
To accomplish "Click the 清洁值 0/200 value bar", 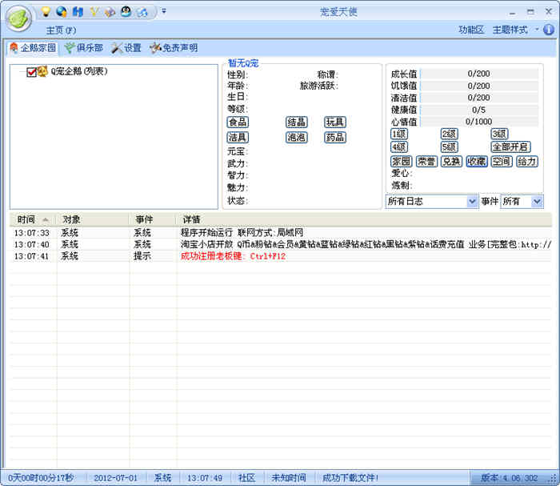I will click(x=479, y=98).
